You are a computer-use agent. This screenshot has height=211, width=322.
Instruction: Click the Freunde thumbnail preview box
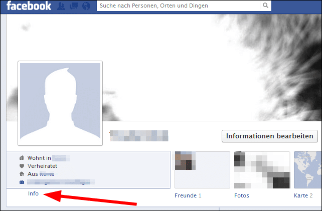(x=202, y=170)
